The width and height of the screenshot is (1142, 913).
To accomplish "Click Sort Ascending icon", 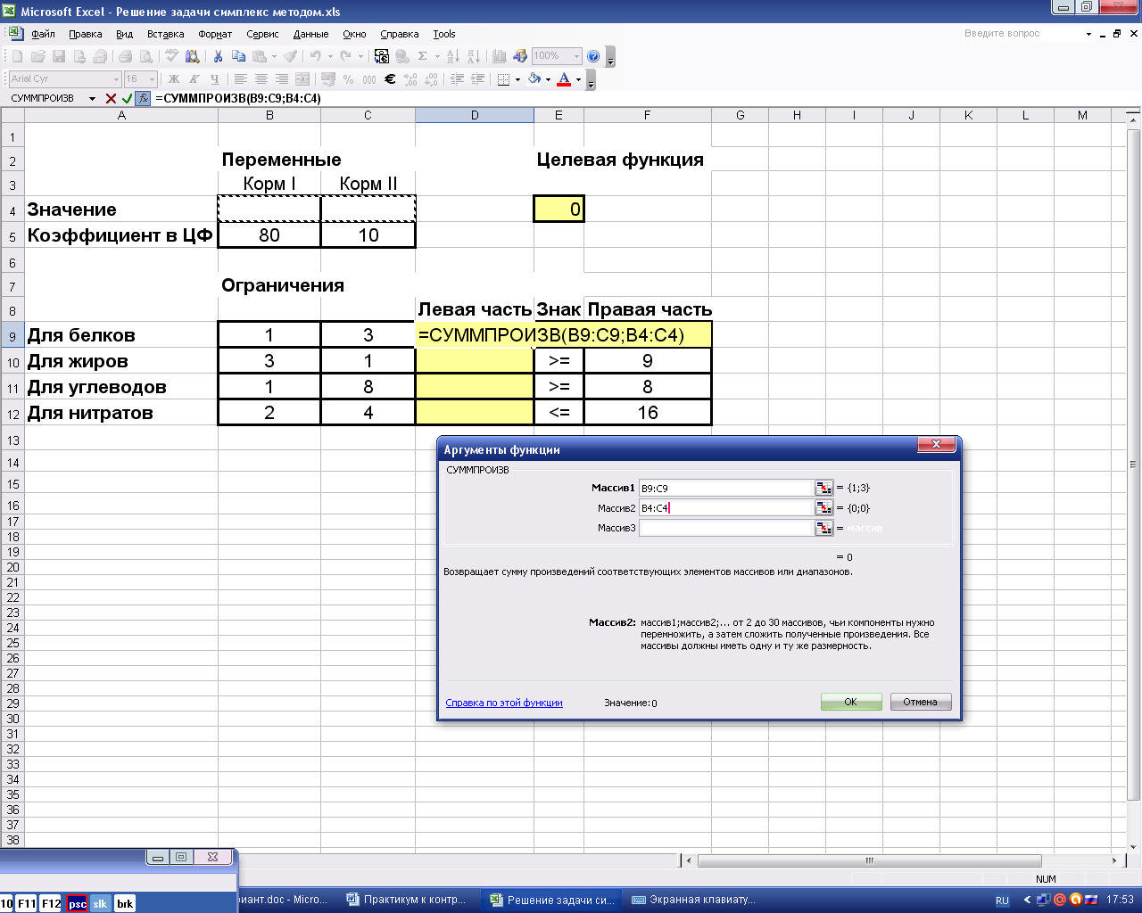I will pos(452,56).
